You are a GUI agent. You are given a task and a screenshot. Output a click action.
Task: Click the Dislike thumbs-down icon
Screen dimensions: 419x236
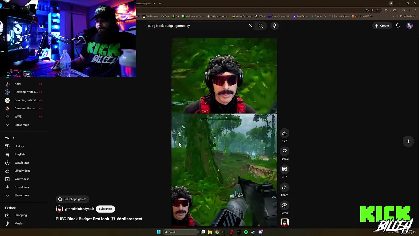tap(284, 151)
